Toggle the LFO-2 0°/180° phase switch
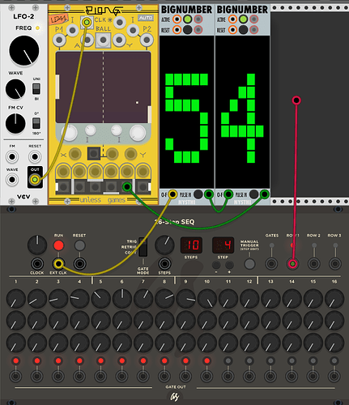 (x=36, y=123)
